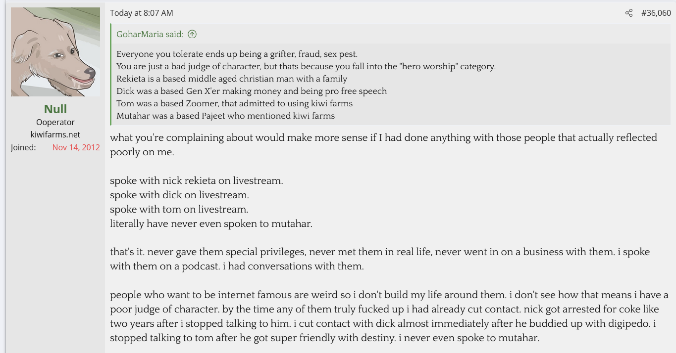Click the share icon beside post number
676x353 pixels.
[x=629, y=13]
